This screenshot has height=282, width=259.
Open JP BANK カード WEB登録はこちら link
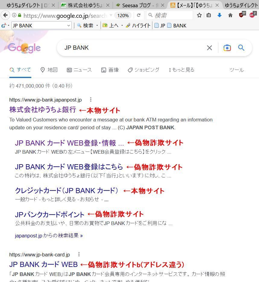(x=69, y=167)
